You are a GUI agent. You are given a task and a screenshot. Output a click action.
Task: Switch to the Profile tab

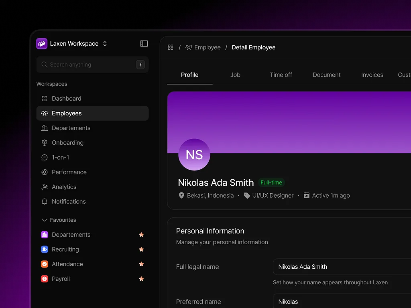pos(189,75)
